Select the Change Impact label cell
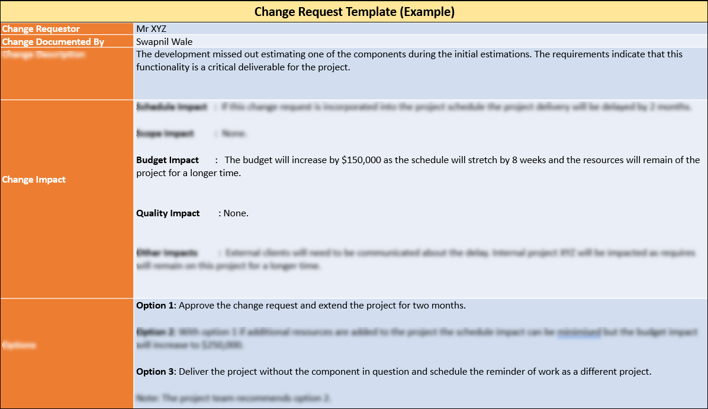This screenshot has width=708, height=409. pos(67,199)
